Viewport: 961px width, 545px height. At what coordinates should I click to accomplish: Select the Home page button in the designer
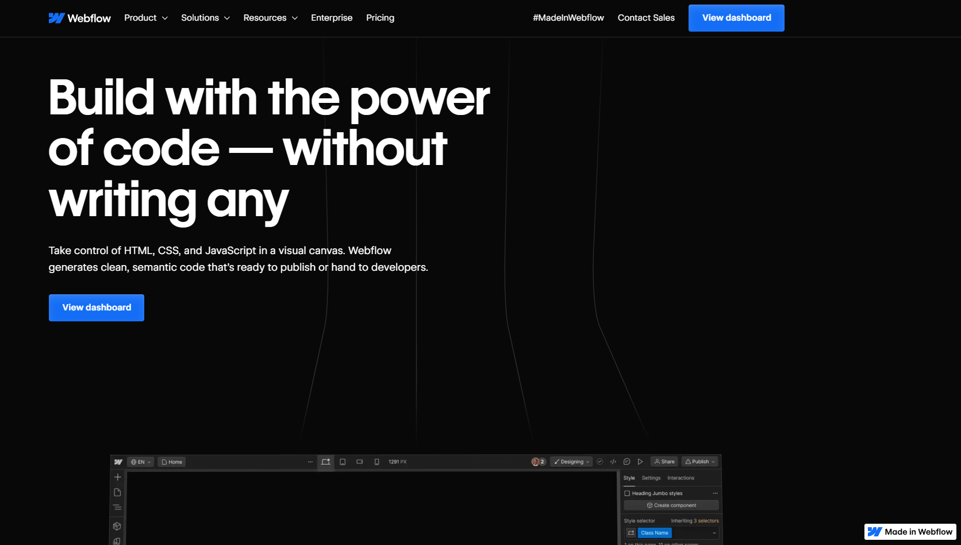(x=172, y=462)
